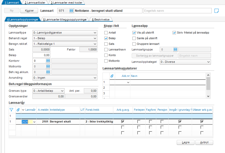Enable Samle på utskrift
The height and width of the screenshot is (153, 225).
(134, 38)
